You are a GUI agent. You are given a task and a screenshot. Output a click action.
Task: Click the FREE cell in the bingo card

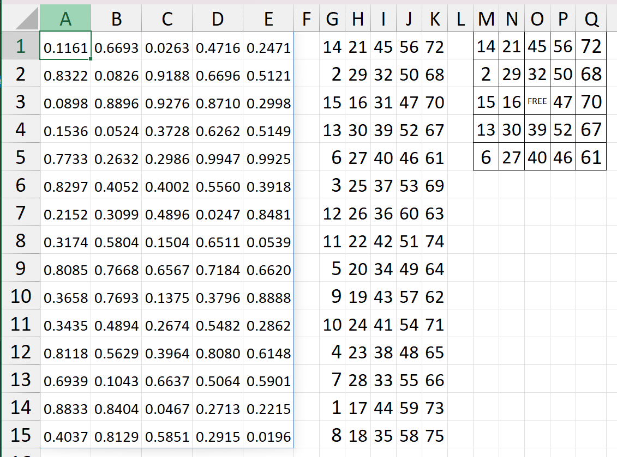[537, 101]
